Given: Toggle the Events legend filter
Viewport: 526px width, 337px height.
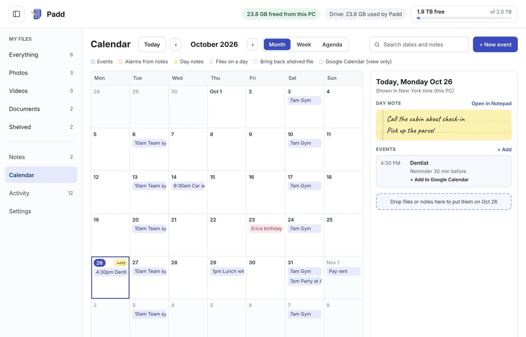Looking at the screenshot, I should tap(102, 62).
